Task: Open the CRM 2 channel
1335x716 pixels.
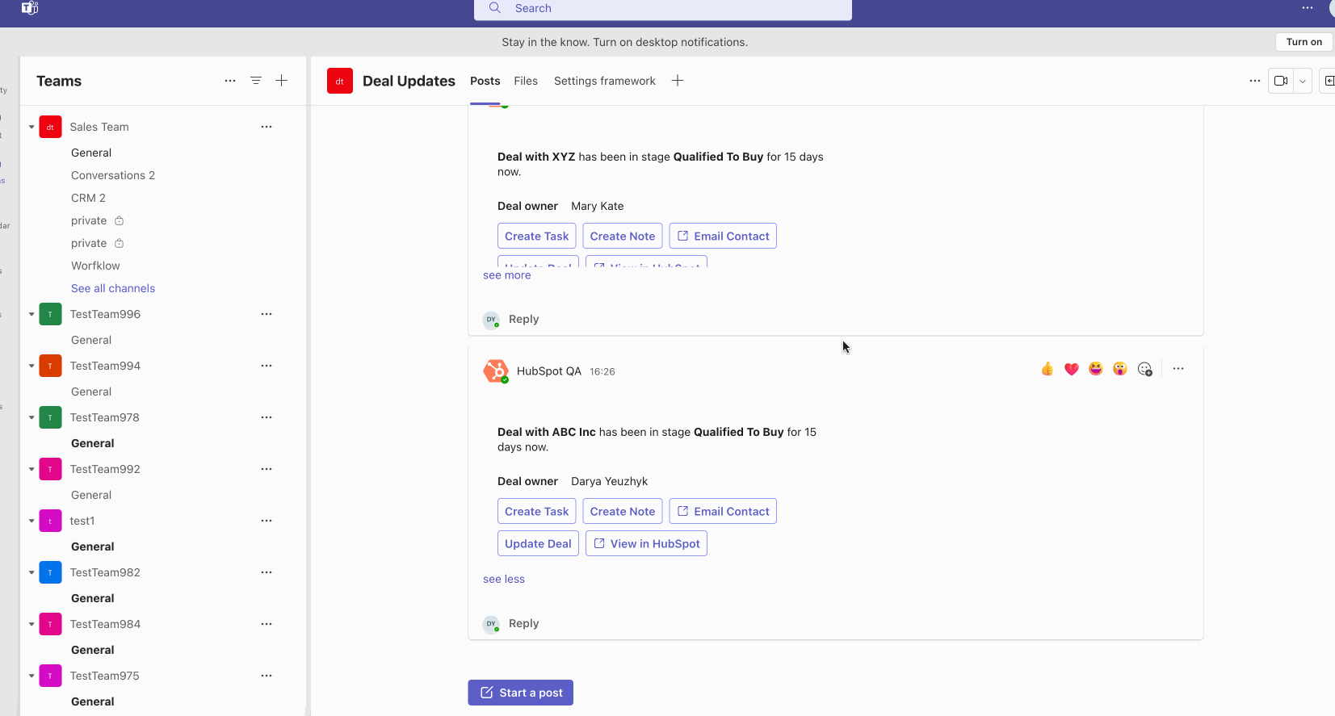Action: click(88, 198)
